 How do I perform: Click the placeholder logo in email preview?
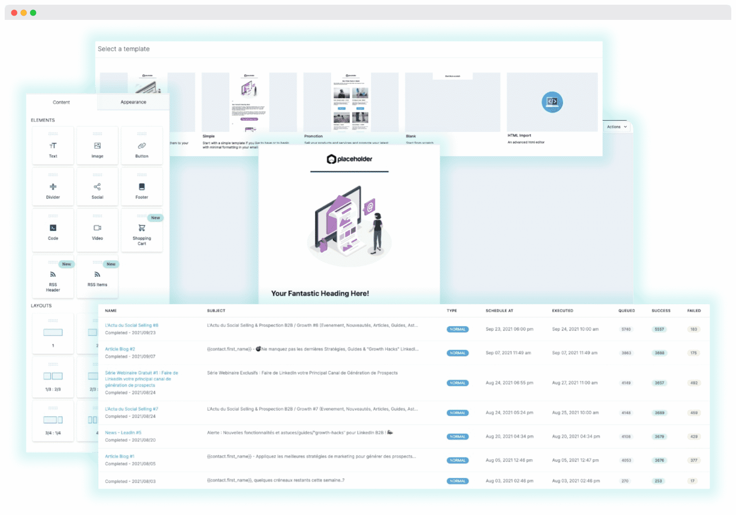(x=350, y=159)
